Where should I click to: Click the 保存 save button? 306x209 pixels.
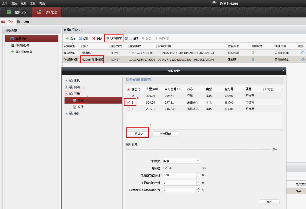tap(269, 202)
